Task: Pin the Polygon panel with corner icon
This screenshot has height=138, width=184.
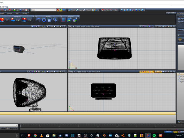Action: (x=33, y=16)
